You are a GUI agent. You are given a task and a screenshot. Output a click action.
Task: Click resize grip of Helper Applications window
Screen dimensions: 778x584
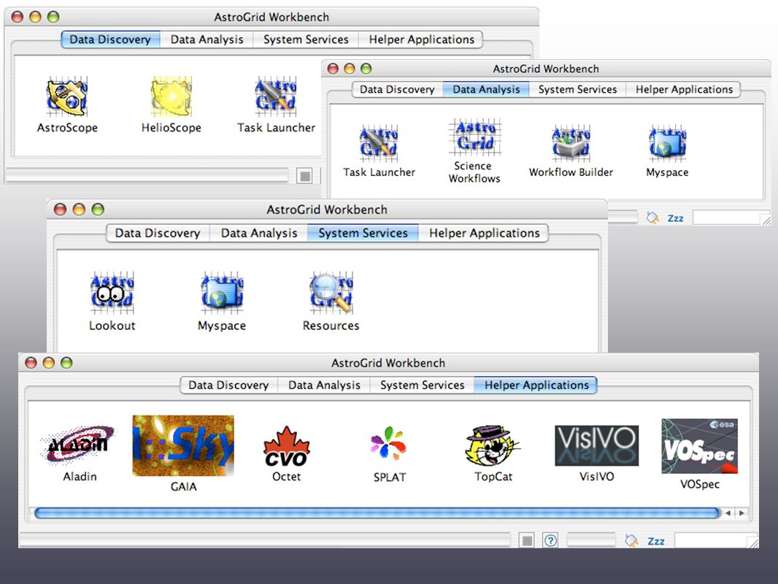[x=753, y=543]
